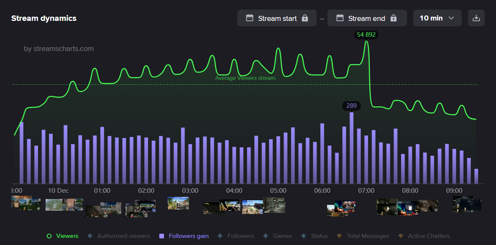Viewport: 496px width, 245px height.
Task: Enable the Status series in legend
Action: tap(314, 236)
